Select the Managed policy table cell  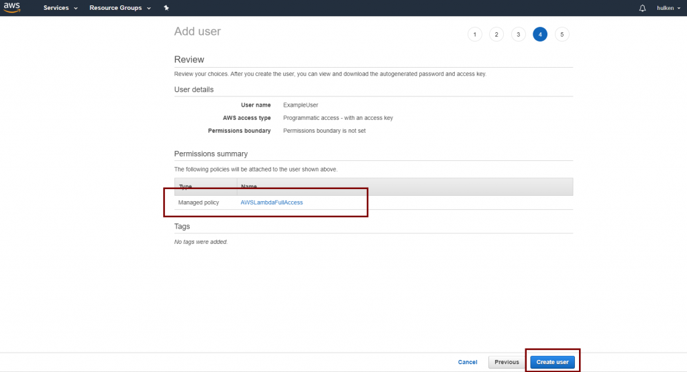tap(199, 202)
